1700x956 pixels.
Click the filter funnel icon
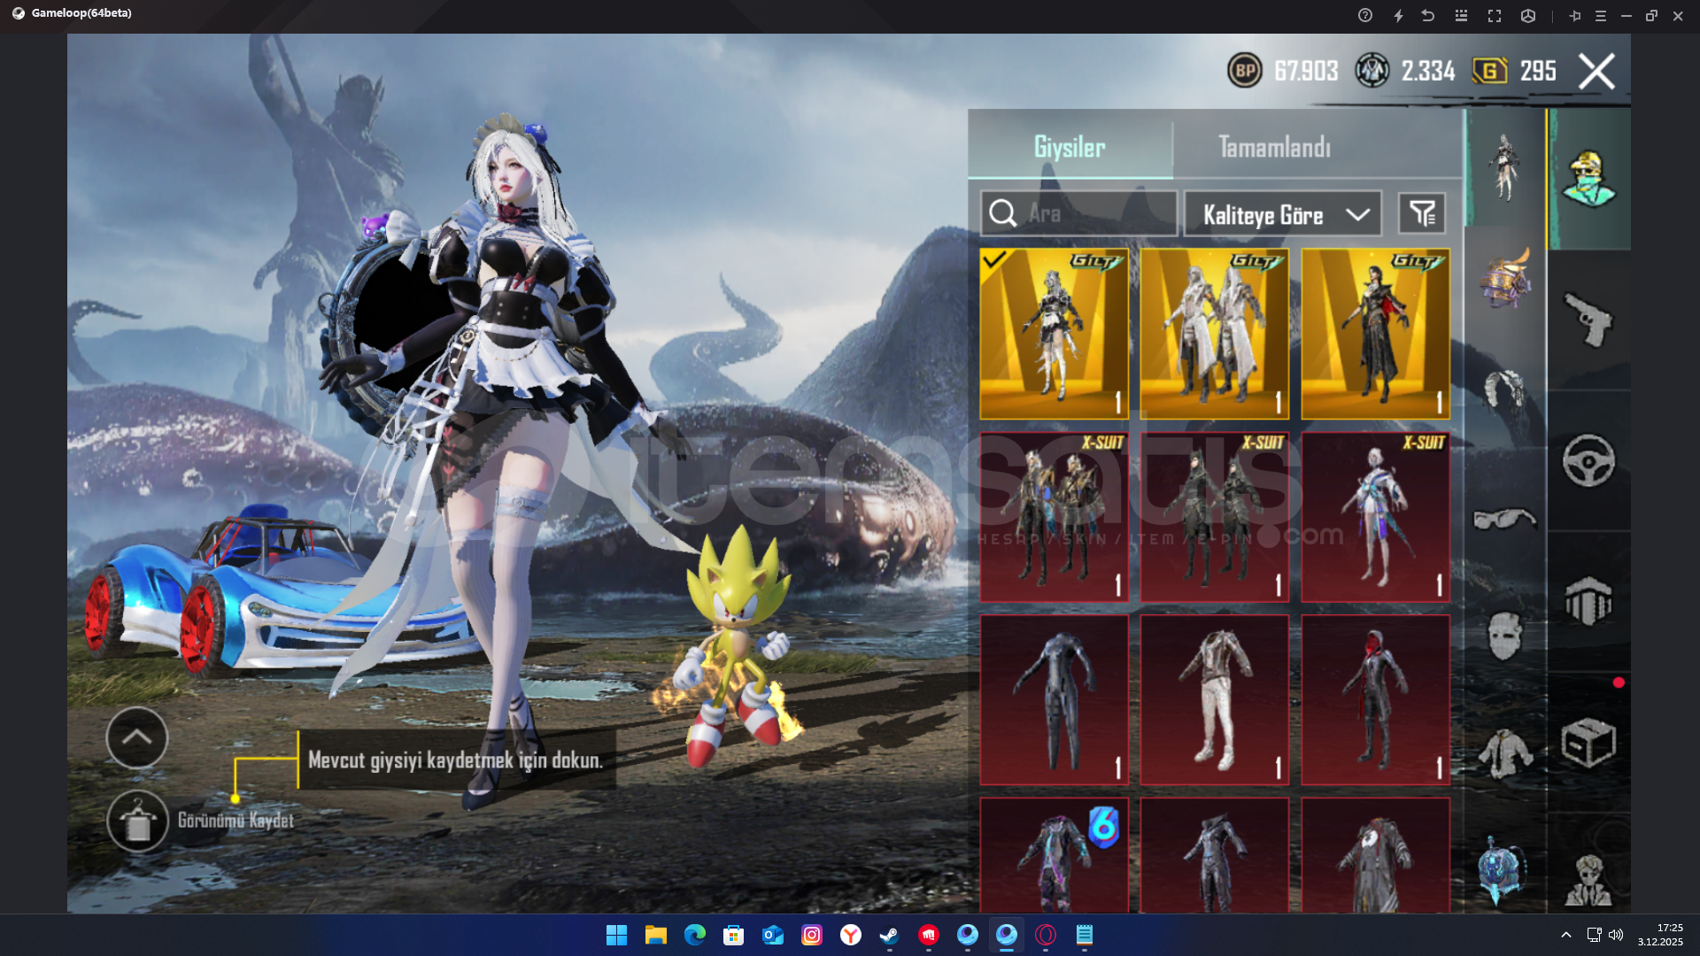(x=1422, y=213)
